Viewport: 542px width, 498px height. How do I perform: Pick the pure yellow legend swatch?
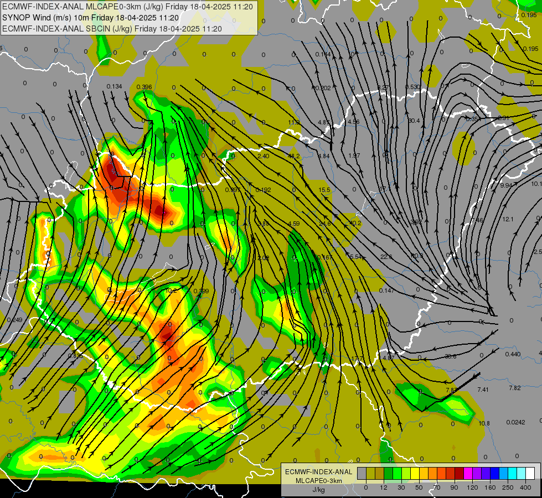click(x=415, y=474)
